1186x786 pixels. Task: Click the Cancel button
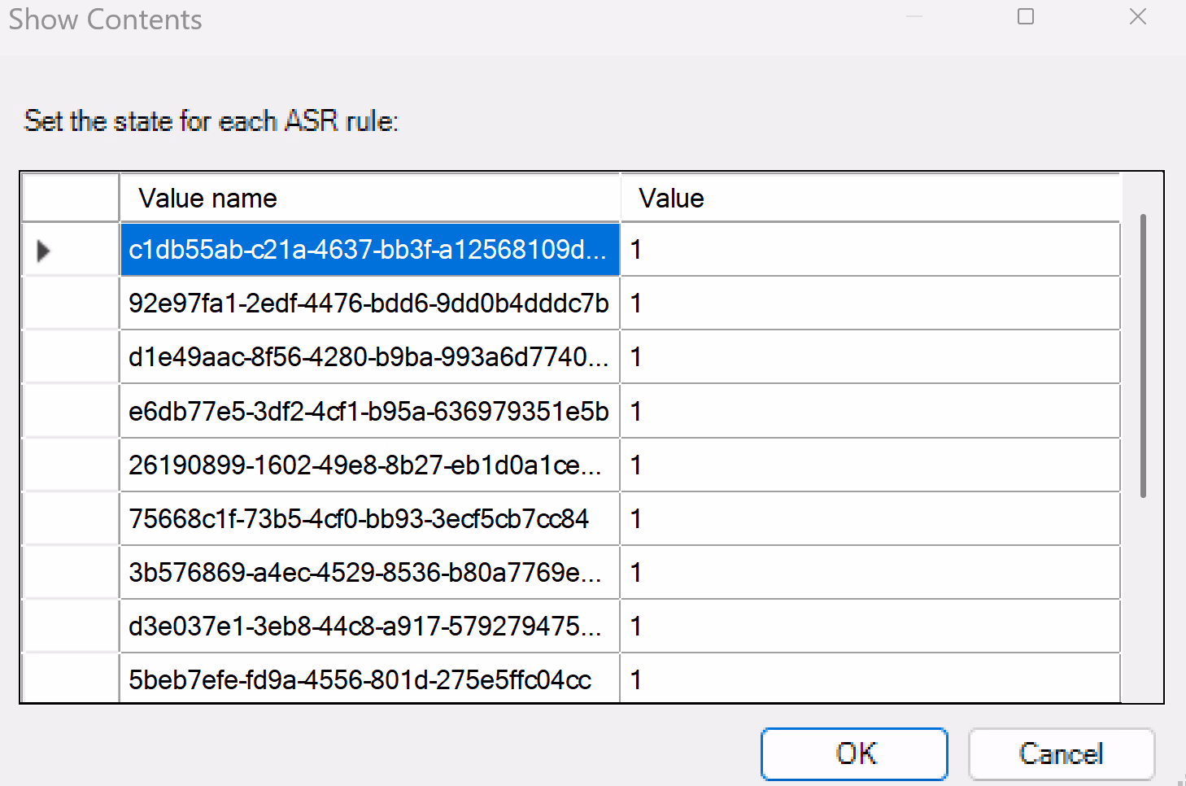click(x=1061, y=753)
